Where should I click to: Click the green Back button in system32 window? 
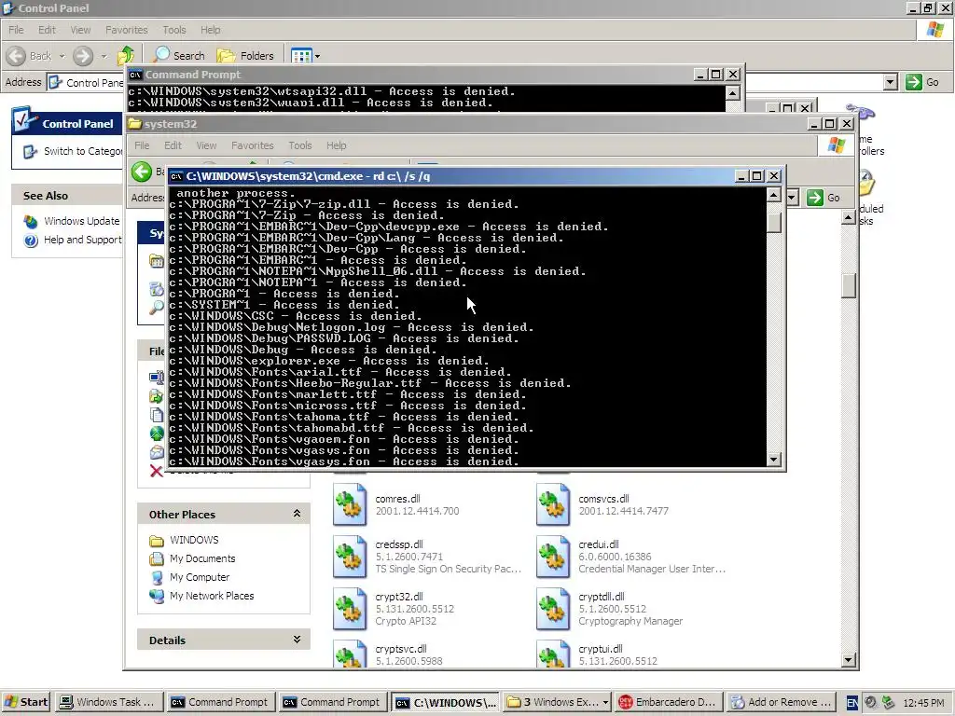coord(142,172)
